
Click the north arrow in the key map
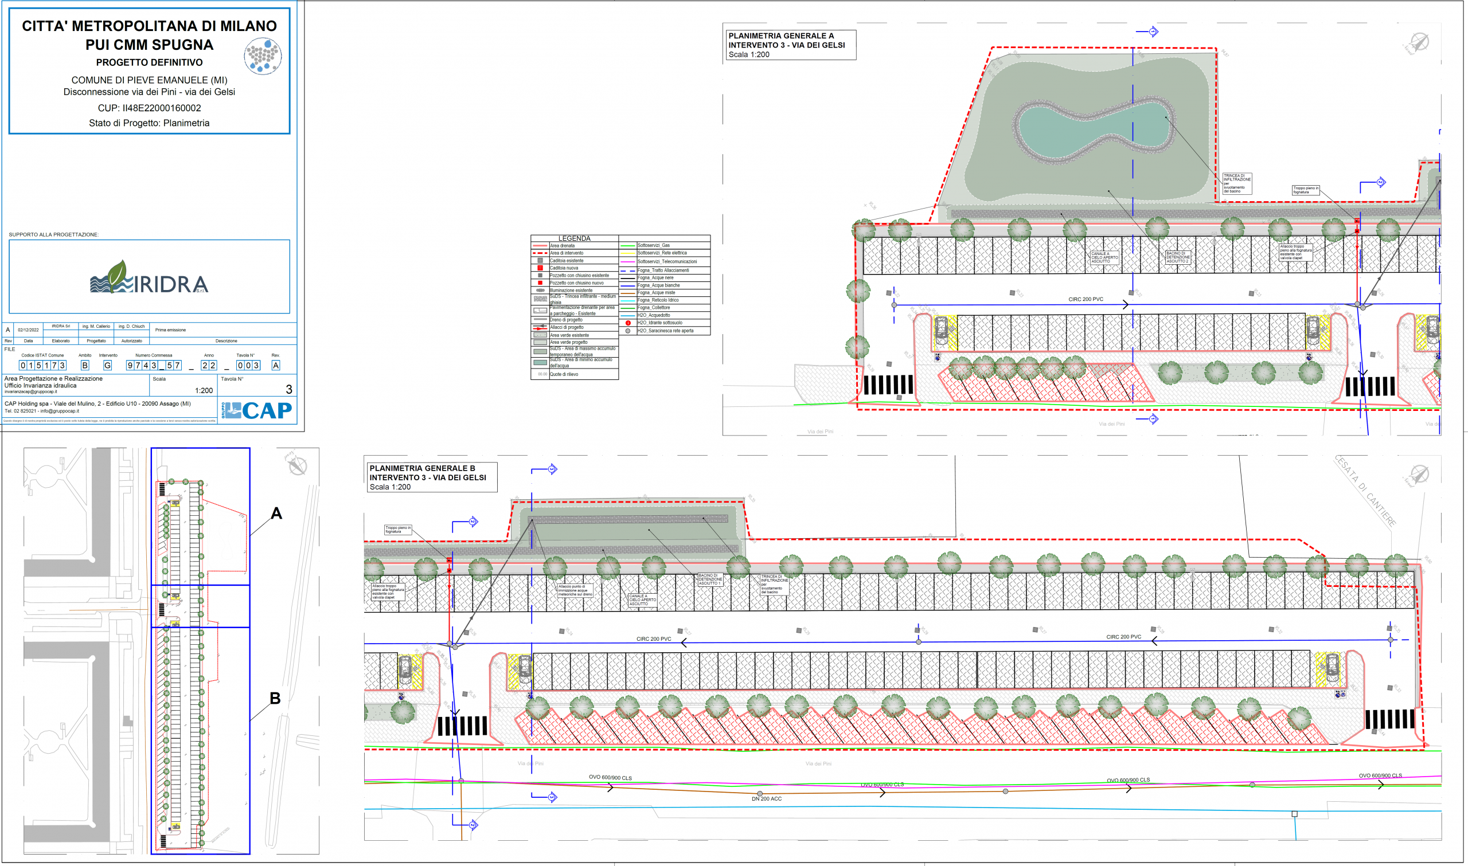pos(297,465)
